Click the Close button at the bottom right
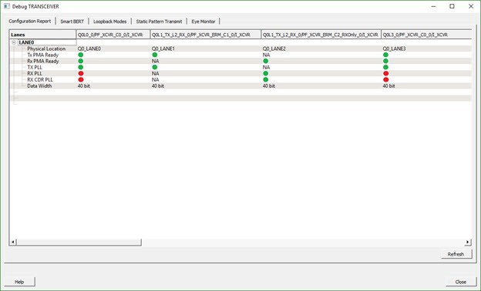 pyautogui.click(x=461, y=282)
